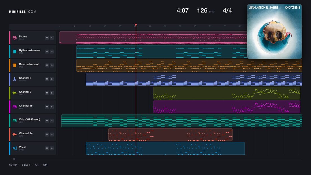Click the VH / aVH (if used) name
Image resolution: width=311 pixels, height=175 pixels.
point(30,119)
